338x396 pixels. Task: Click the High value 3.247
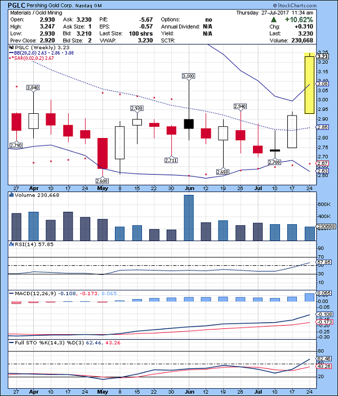click(47, 26)
